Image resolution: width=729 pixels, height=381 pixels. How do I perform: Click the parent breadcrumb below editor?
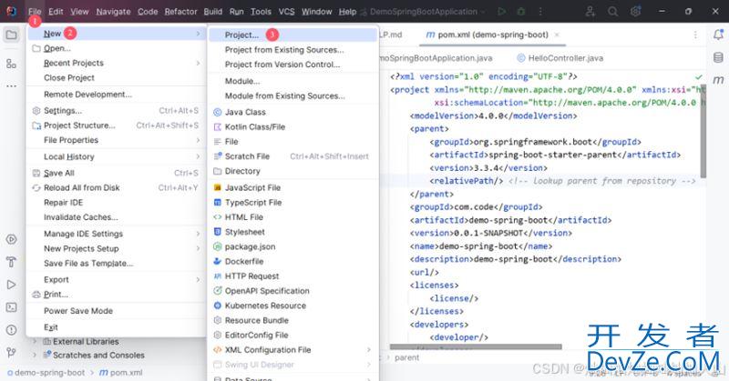click(406, 357)
